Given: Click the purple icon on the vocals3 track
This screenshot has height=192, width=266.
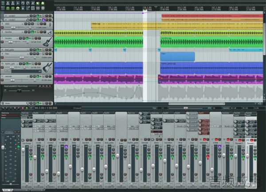Looking at the screenshot, I should [x=43, y=20].
